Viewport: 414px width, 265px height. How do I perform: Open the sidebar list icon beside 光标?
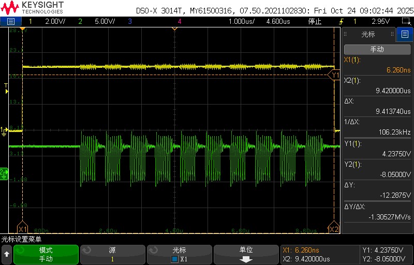pyautogui.click(x=405, y=35)
